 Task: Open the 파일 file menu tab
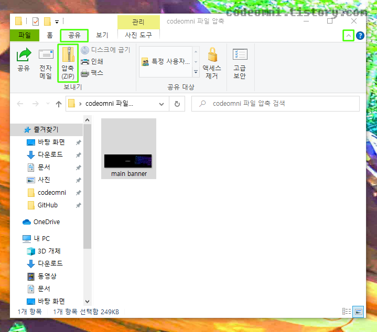(25, 35)
